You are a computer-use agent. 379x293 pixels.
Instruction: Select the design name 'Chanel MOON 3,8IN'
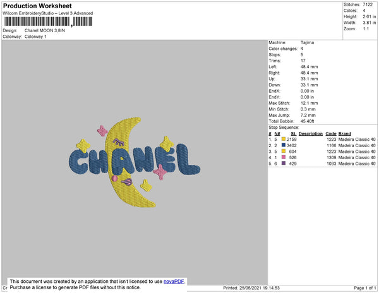[45, 31]
